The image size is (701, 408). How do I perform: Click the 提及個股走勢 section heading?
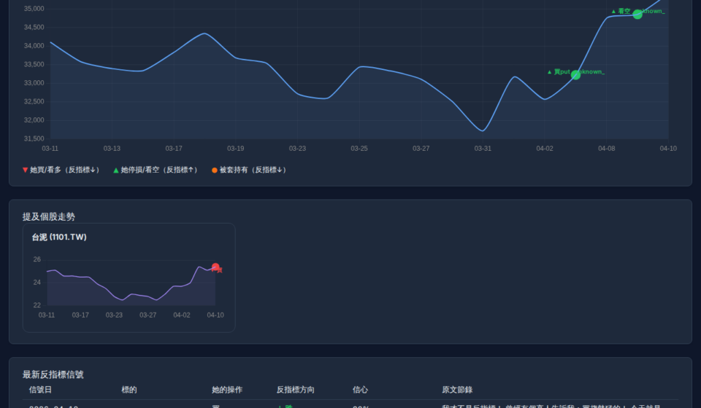(49, 216)
